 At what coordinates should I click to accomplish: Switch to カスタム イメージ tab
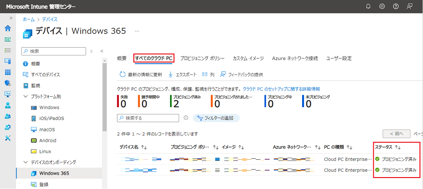click(248, 59)
